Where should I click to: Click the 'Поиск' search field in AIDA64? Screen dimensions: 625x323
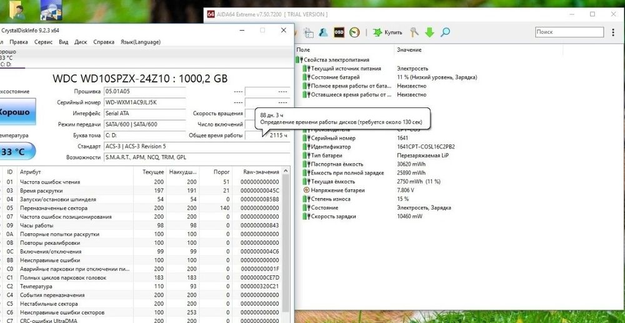(x=569, y=32)
